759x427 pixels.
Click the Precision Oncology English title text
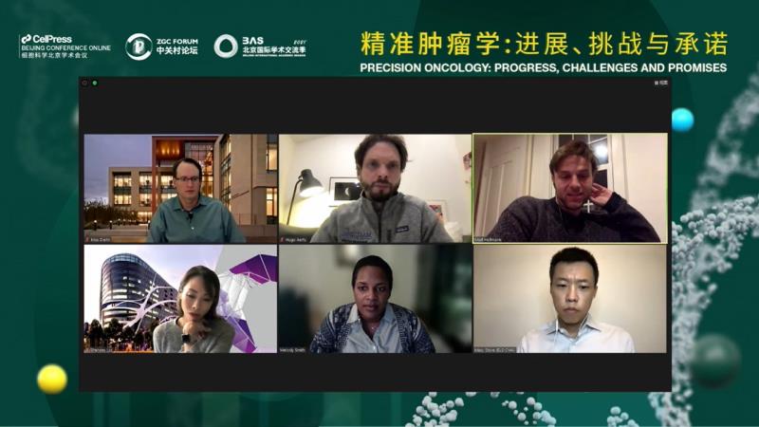(x=543, y=67)
